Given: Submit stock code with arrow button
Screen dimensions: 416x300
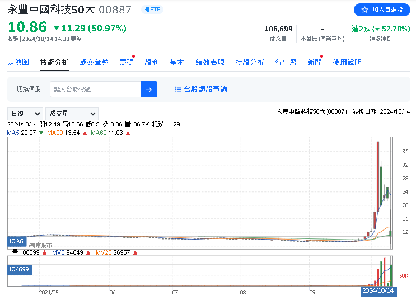Looking at the screenshot, I should [149, 90].
